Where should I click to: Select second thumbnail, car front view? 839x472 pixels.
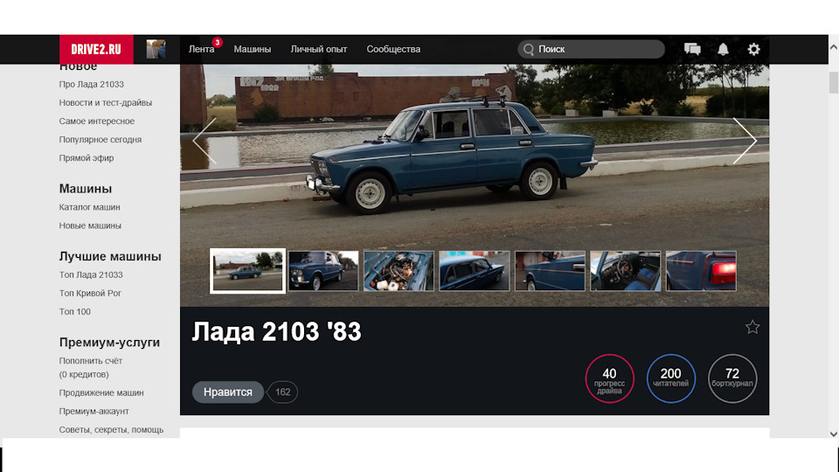point(323,271)
